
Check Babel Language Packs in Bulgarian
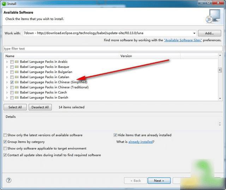[x=12, y=72]
